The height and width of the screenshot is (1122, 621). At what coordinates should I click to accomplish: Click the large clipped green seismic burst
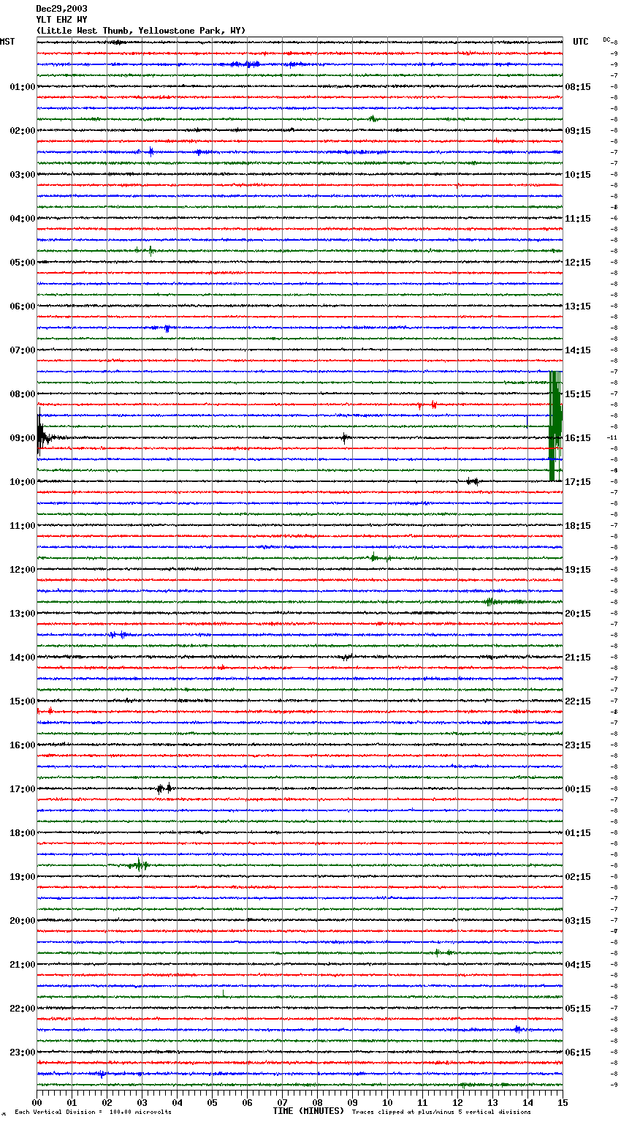tap(555, 426)
